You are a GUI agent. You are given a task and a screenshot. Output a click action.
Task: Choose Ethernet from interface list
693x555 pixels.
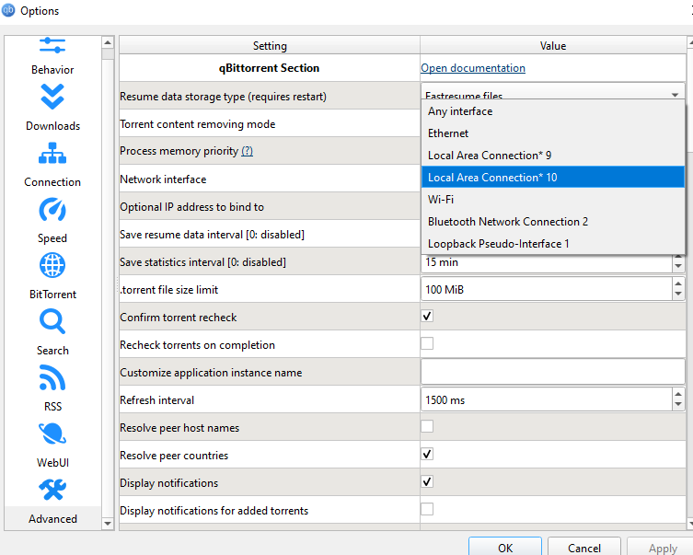[x=553, y=133]
